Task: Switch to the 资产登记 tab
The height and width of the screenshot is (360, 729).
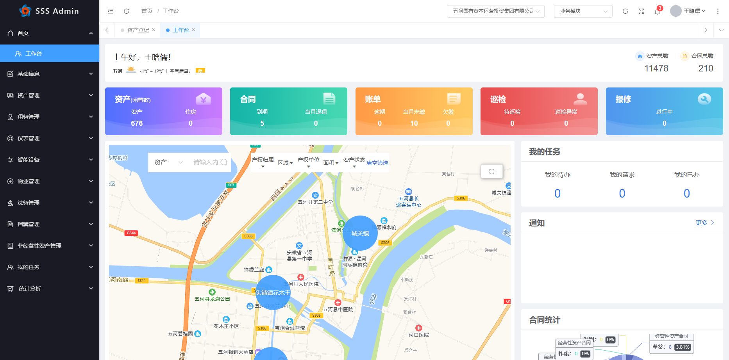Action: coord(138,30)
